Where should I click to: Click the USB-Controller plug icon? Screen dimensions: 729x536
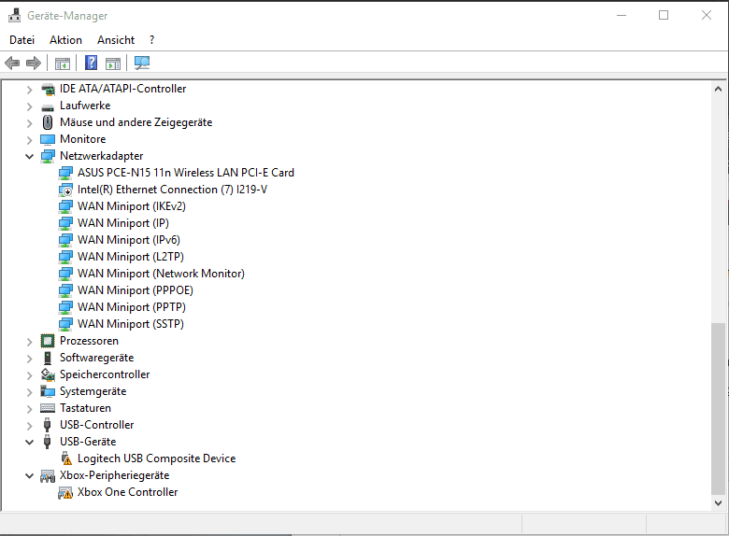coord(47,425)
